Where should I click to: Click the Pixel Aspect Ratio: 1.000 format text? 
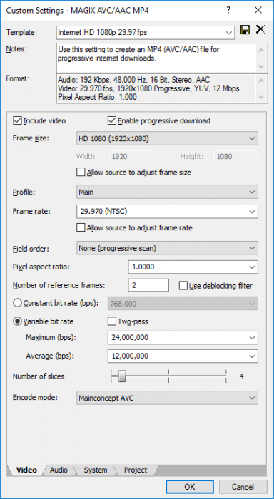coord(98,97)
